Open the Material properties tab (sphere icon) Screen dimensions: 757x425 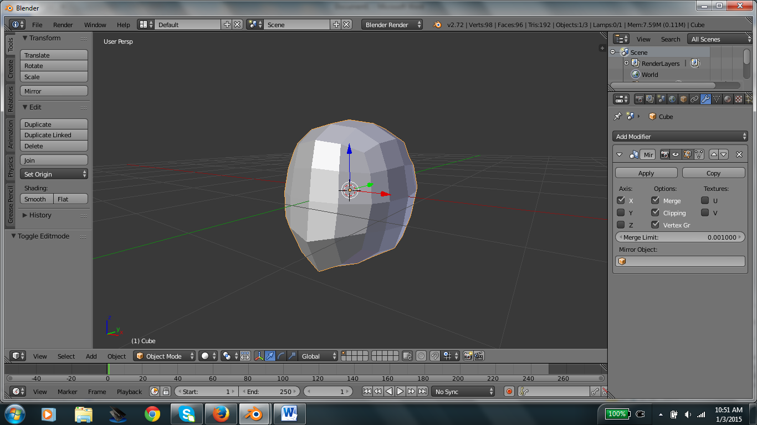[x=728, y=99]
